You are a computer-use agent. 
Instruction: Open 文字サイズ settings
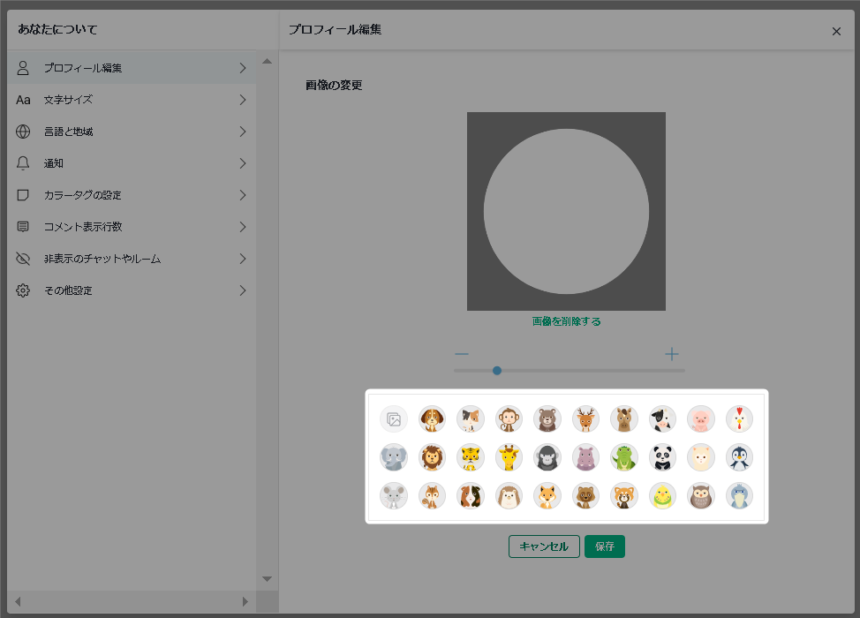pyautogui.click(x=132, y=100)
